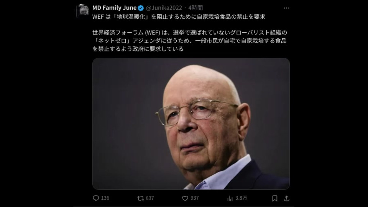The height and width of the screenshot is (207, 368).
Task: Click the blue verified checkmark badge
Action: [x=141, y=8]
